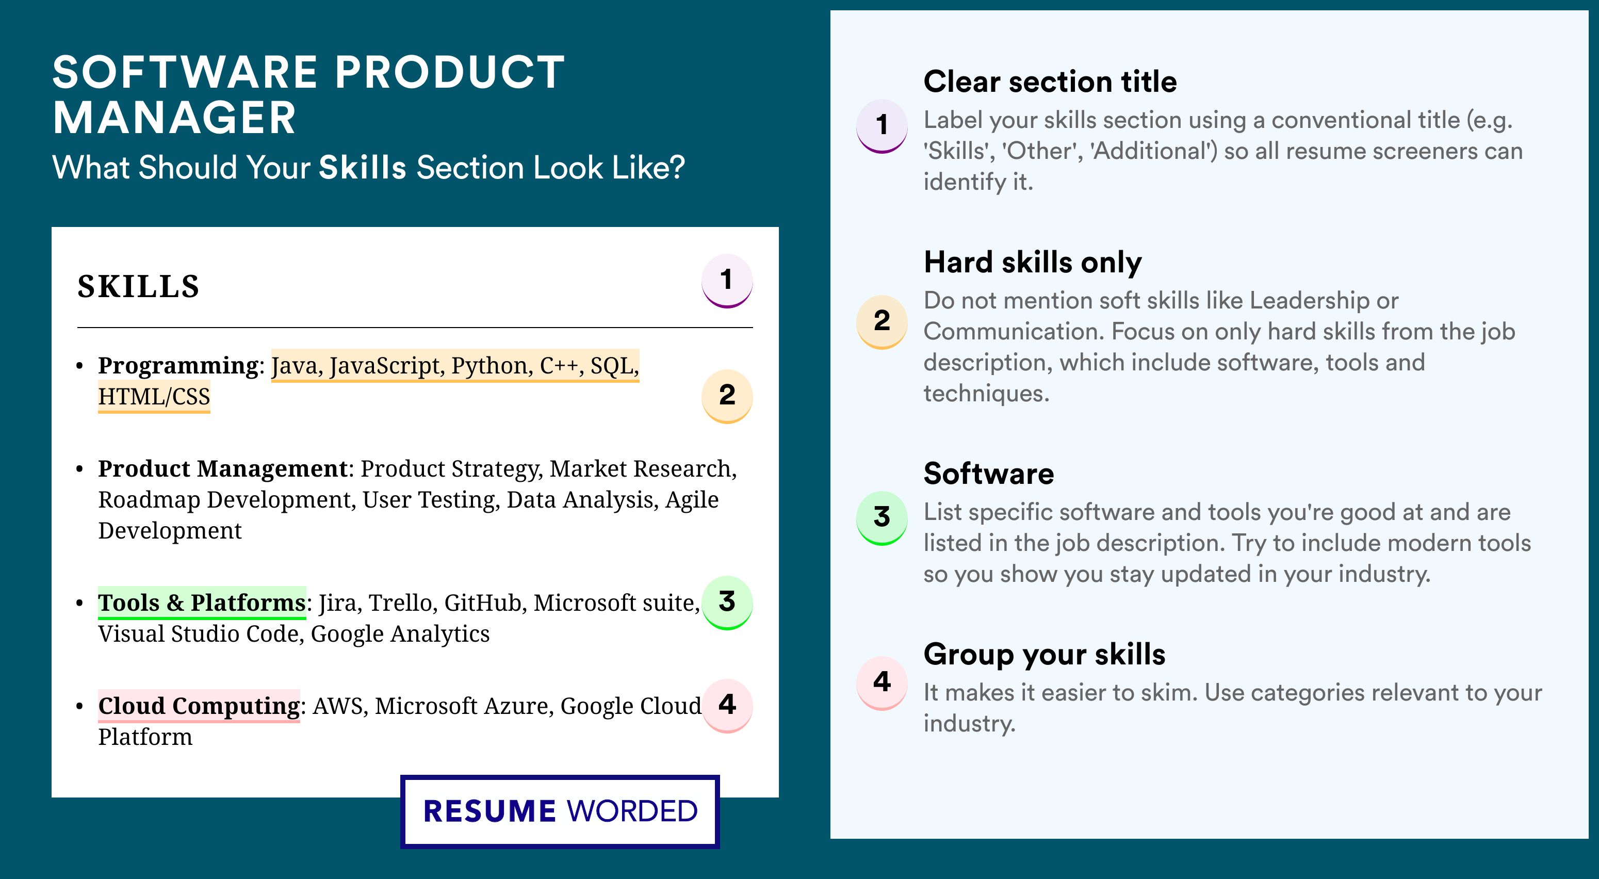
Task: Click pink badge 4 beside Cloud Computing
Action: pyautogui.click(x=726, y=705)
